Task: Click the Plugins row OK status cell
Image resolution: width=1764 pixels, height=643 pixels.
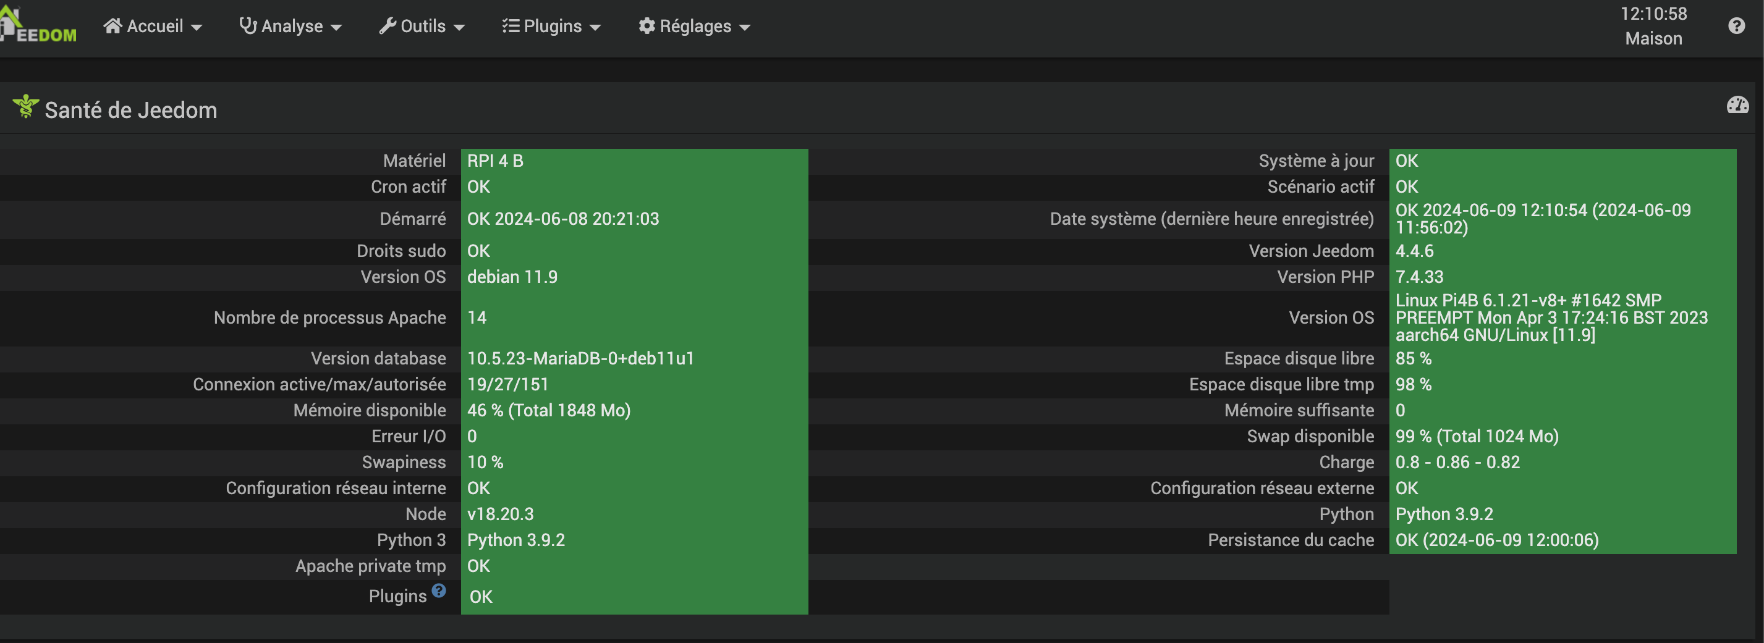Action: 634,597
